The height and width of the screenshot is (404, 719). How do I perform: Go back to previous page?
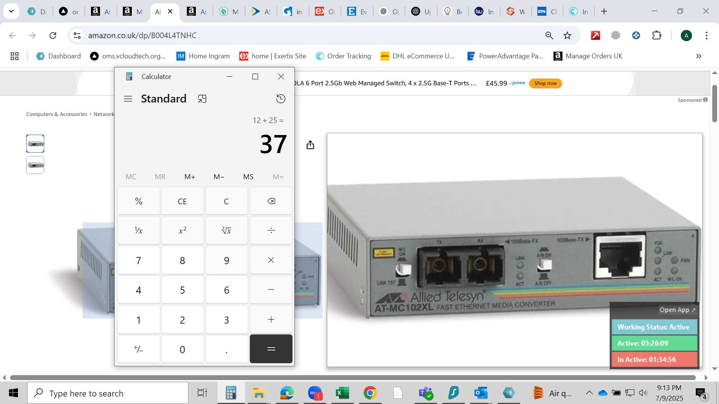[x=12, y=36]
